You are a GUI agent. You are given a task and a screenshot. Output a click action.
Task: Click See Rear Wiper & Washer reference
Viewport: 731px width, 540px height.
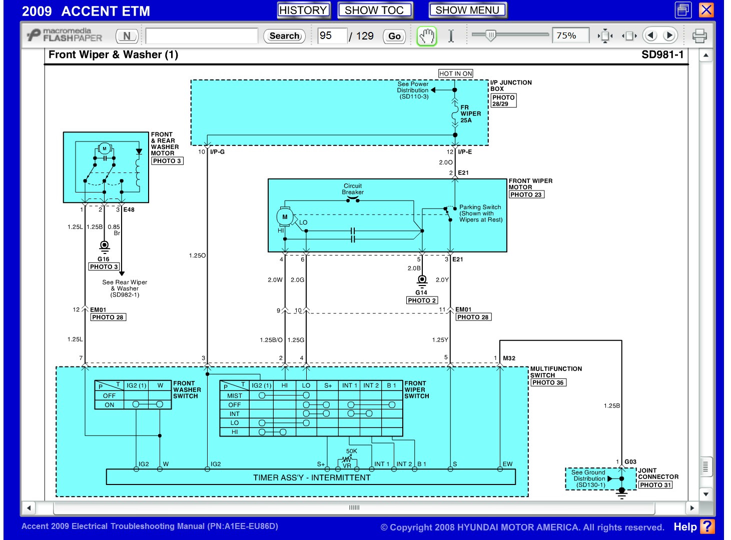point(125,288)
